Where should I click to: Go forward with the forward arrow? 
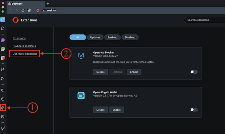17,10
